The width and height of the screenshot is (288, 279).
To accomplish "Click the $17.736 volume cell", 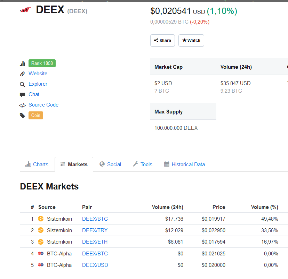I will (174, 219).
